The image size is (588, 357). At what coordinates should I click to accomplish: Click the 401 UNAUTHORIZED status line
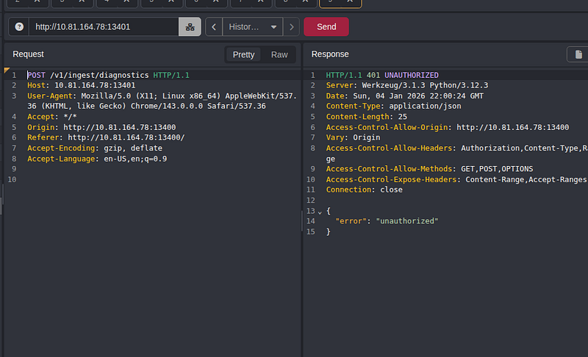coord(382,75)
